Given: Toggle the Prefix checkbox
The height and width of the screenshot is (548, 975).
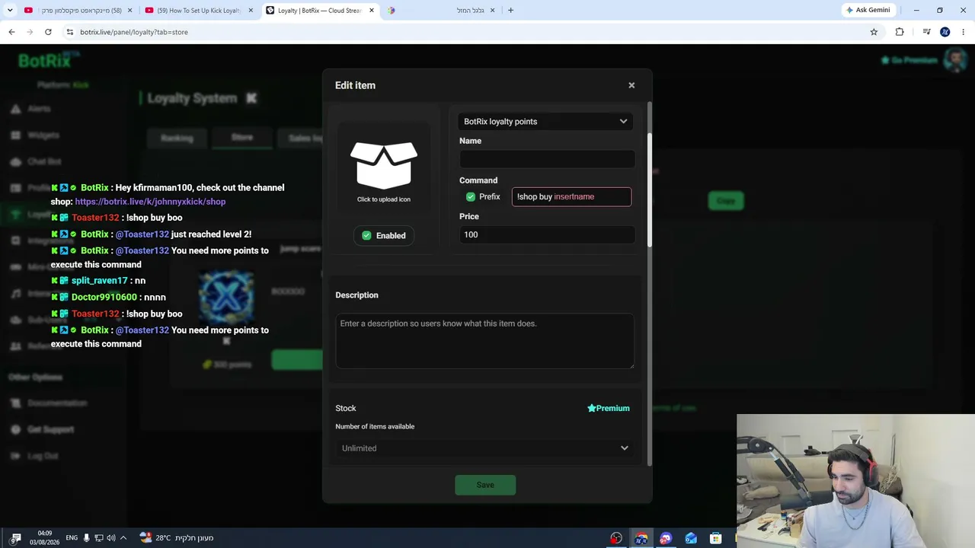Looking at the screenshot, I should click(x=471, y=197).
